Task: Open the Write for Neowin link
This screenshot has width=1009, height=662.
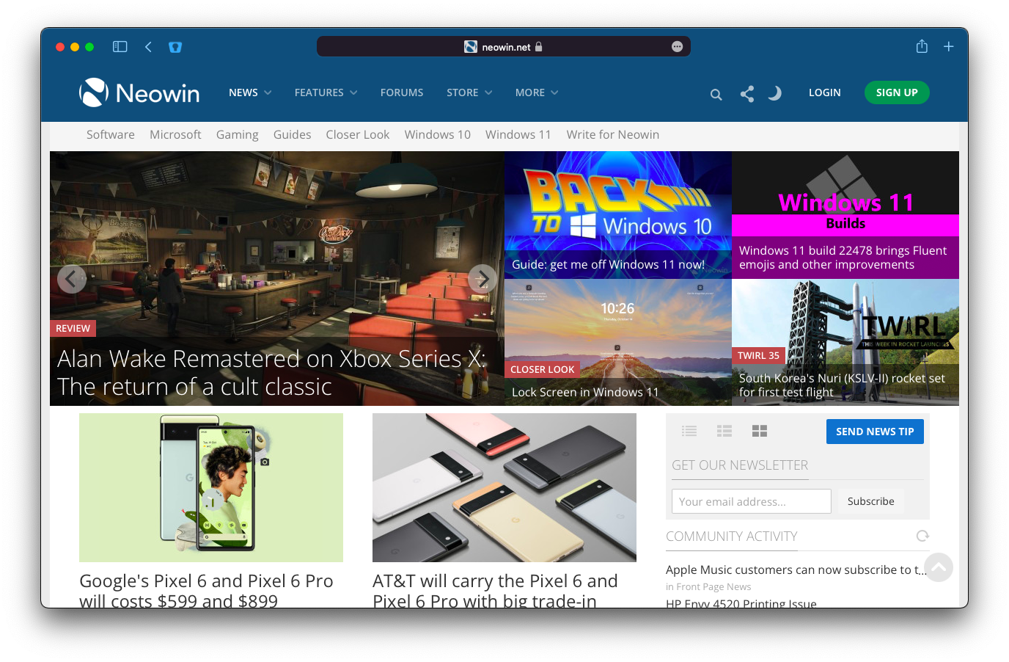Action: [613, 134]
